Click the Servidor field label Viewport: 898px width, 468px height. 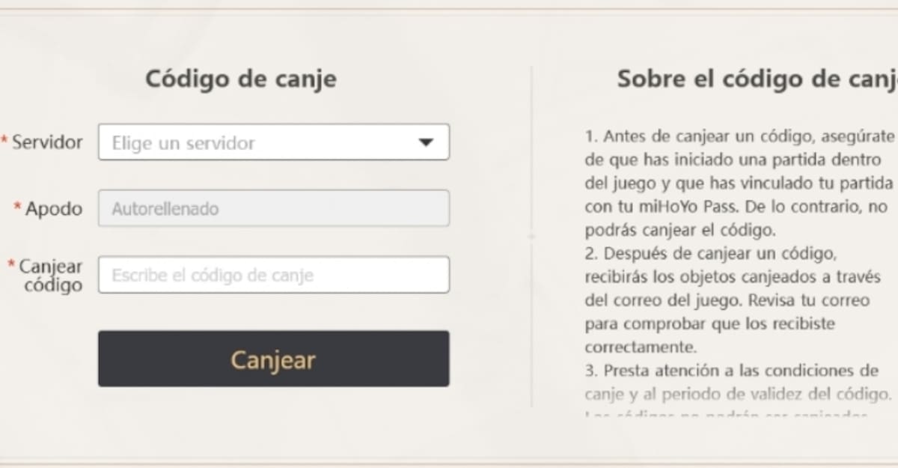coord(47,142)
